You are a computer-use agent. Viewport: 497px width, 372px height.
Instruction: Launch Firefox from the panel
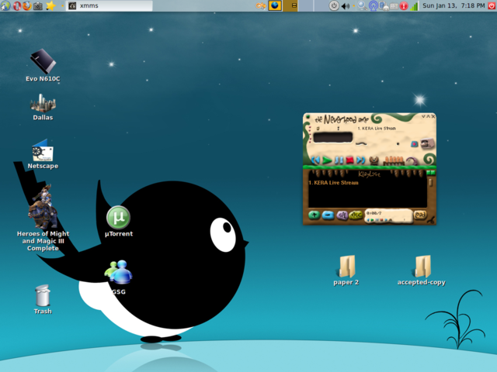[27, 5]
